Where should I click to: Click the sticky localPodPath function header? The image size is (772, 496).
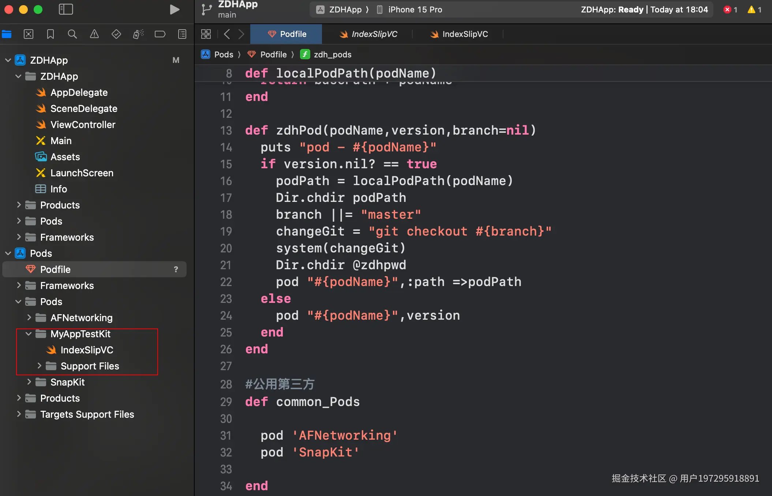pyautogui.click(x=341, y=74)
